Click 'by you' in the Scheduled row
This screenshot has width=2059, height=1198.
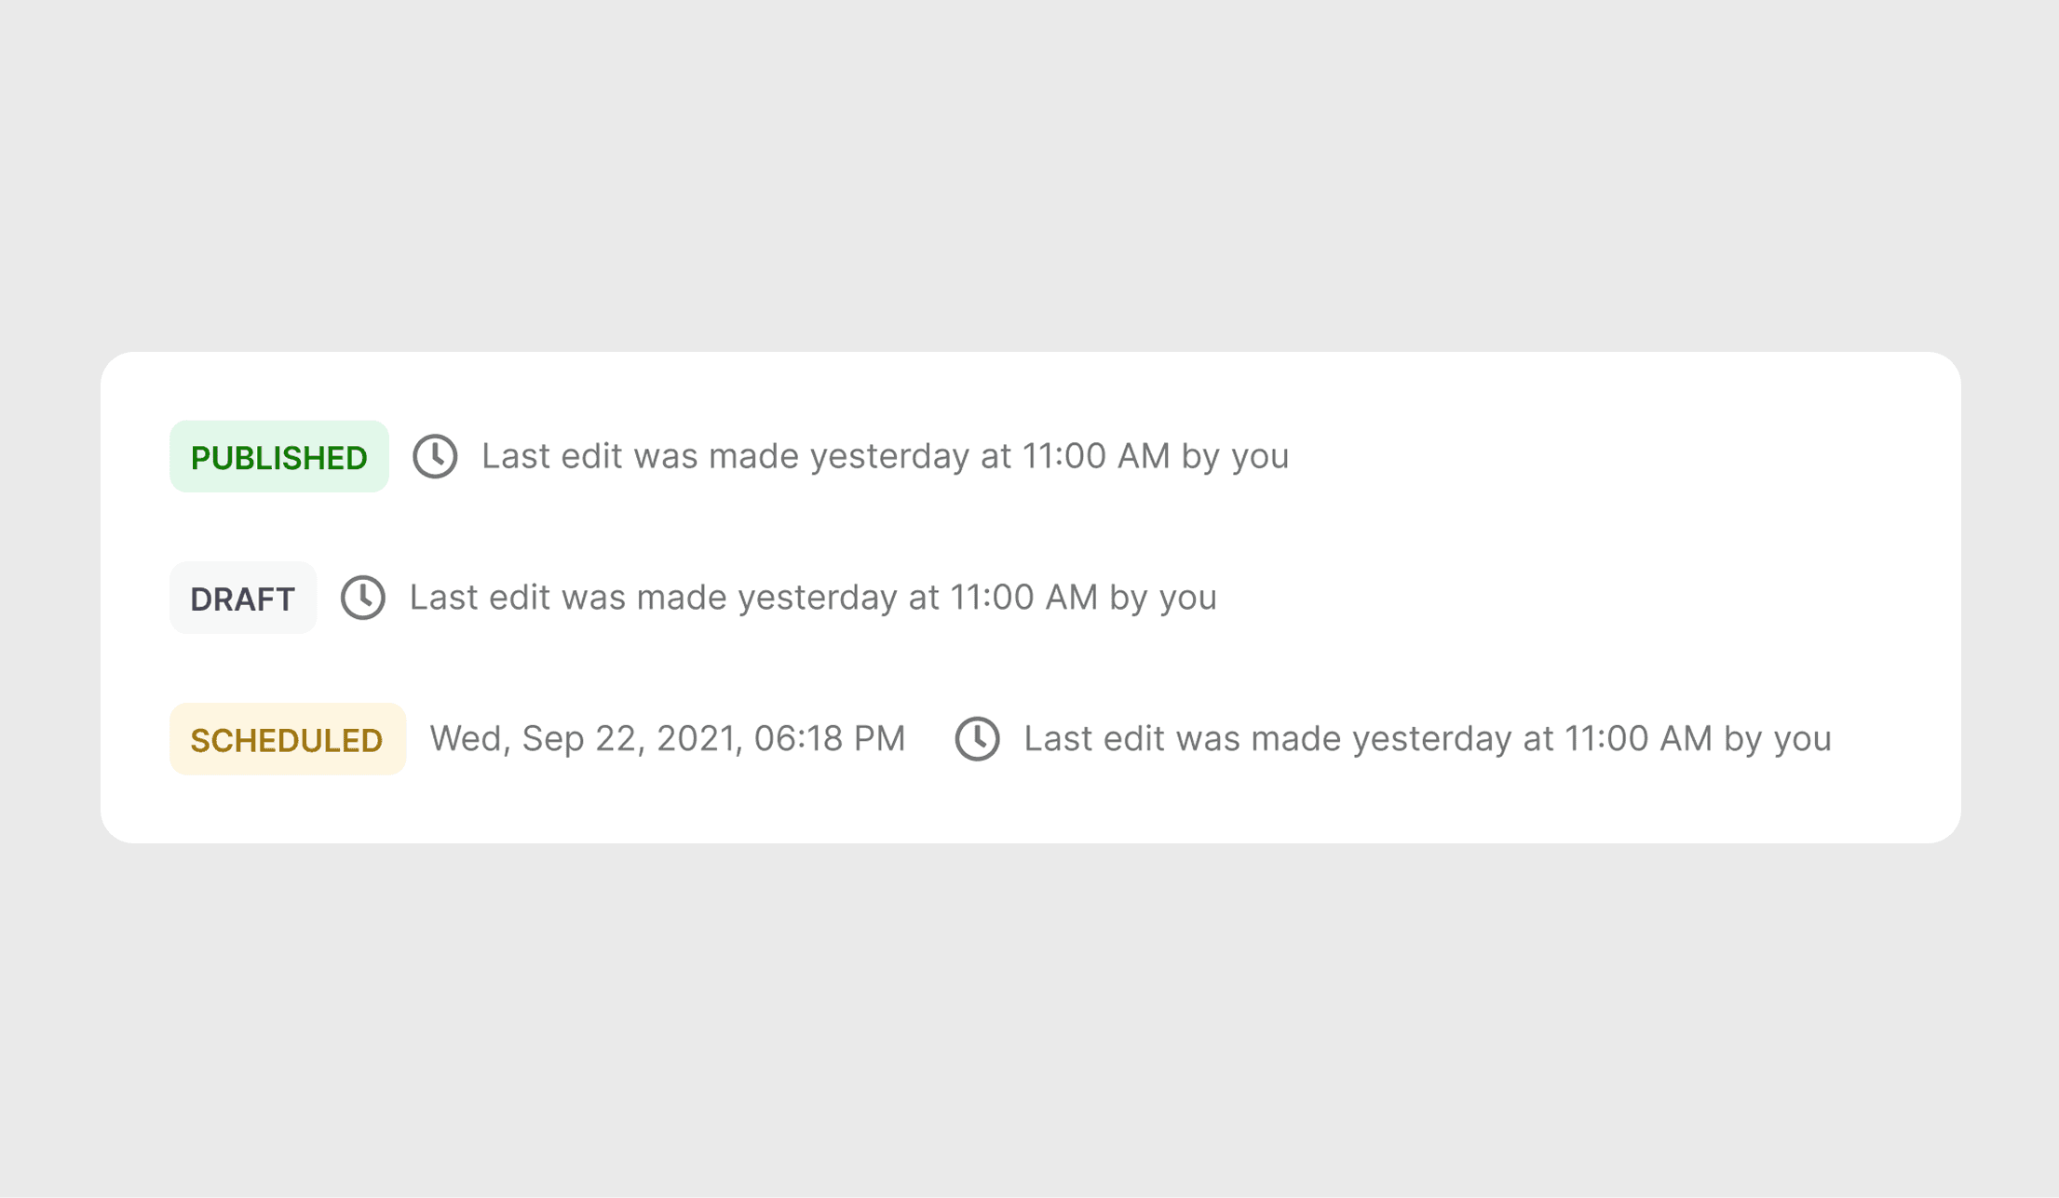[1778, 739]
